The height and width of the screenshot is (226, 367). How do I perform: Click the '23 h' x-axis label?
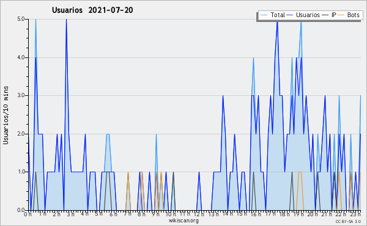(355, 214)
